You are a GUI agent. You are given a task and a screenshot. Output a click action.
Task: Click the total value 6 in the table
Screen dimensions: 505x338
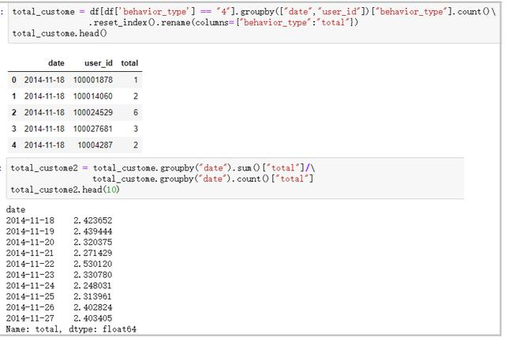(136, 112)
